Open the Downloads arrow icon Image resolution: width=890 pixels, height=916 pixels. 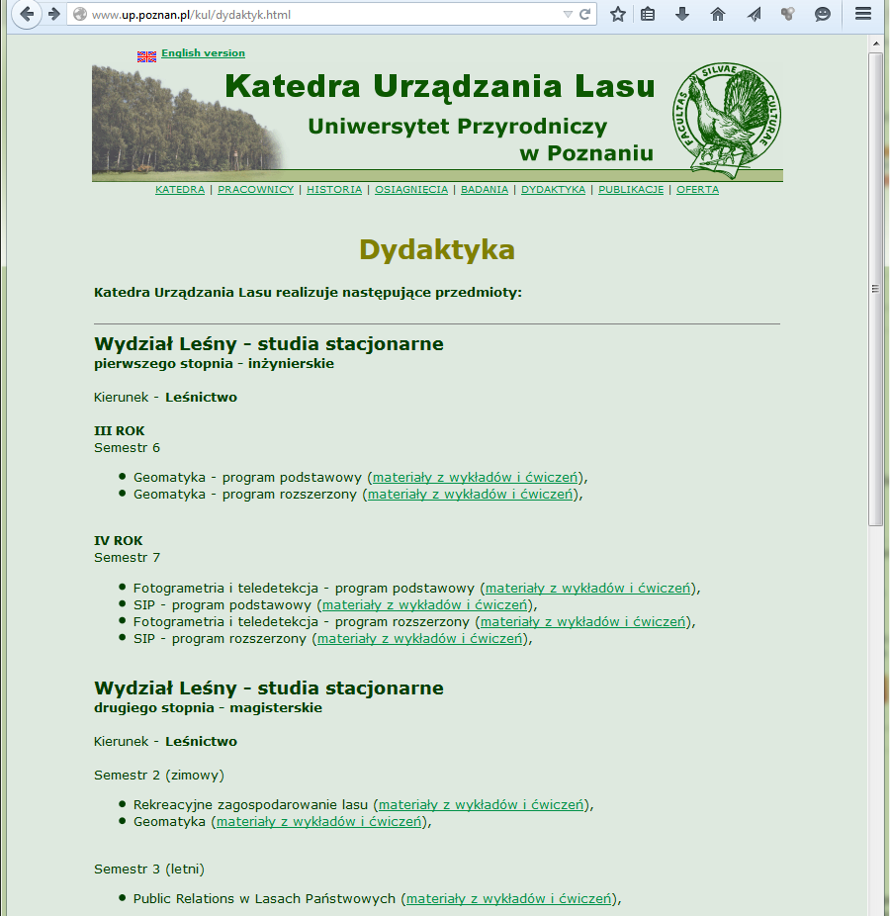[682, 14]
